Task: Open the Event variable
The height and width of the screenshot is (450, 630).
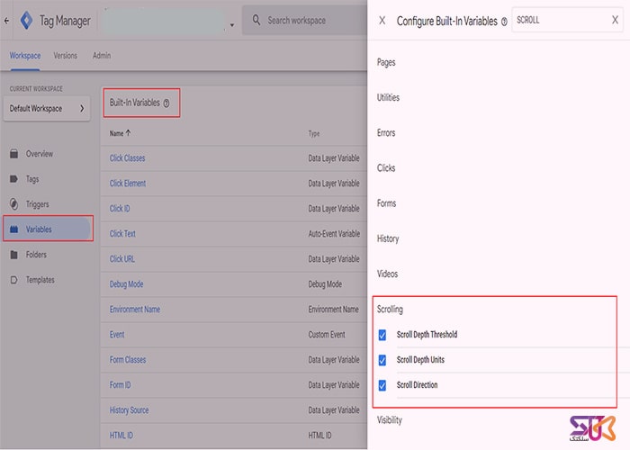Action: click(117, 334)
